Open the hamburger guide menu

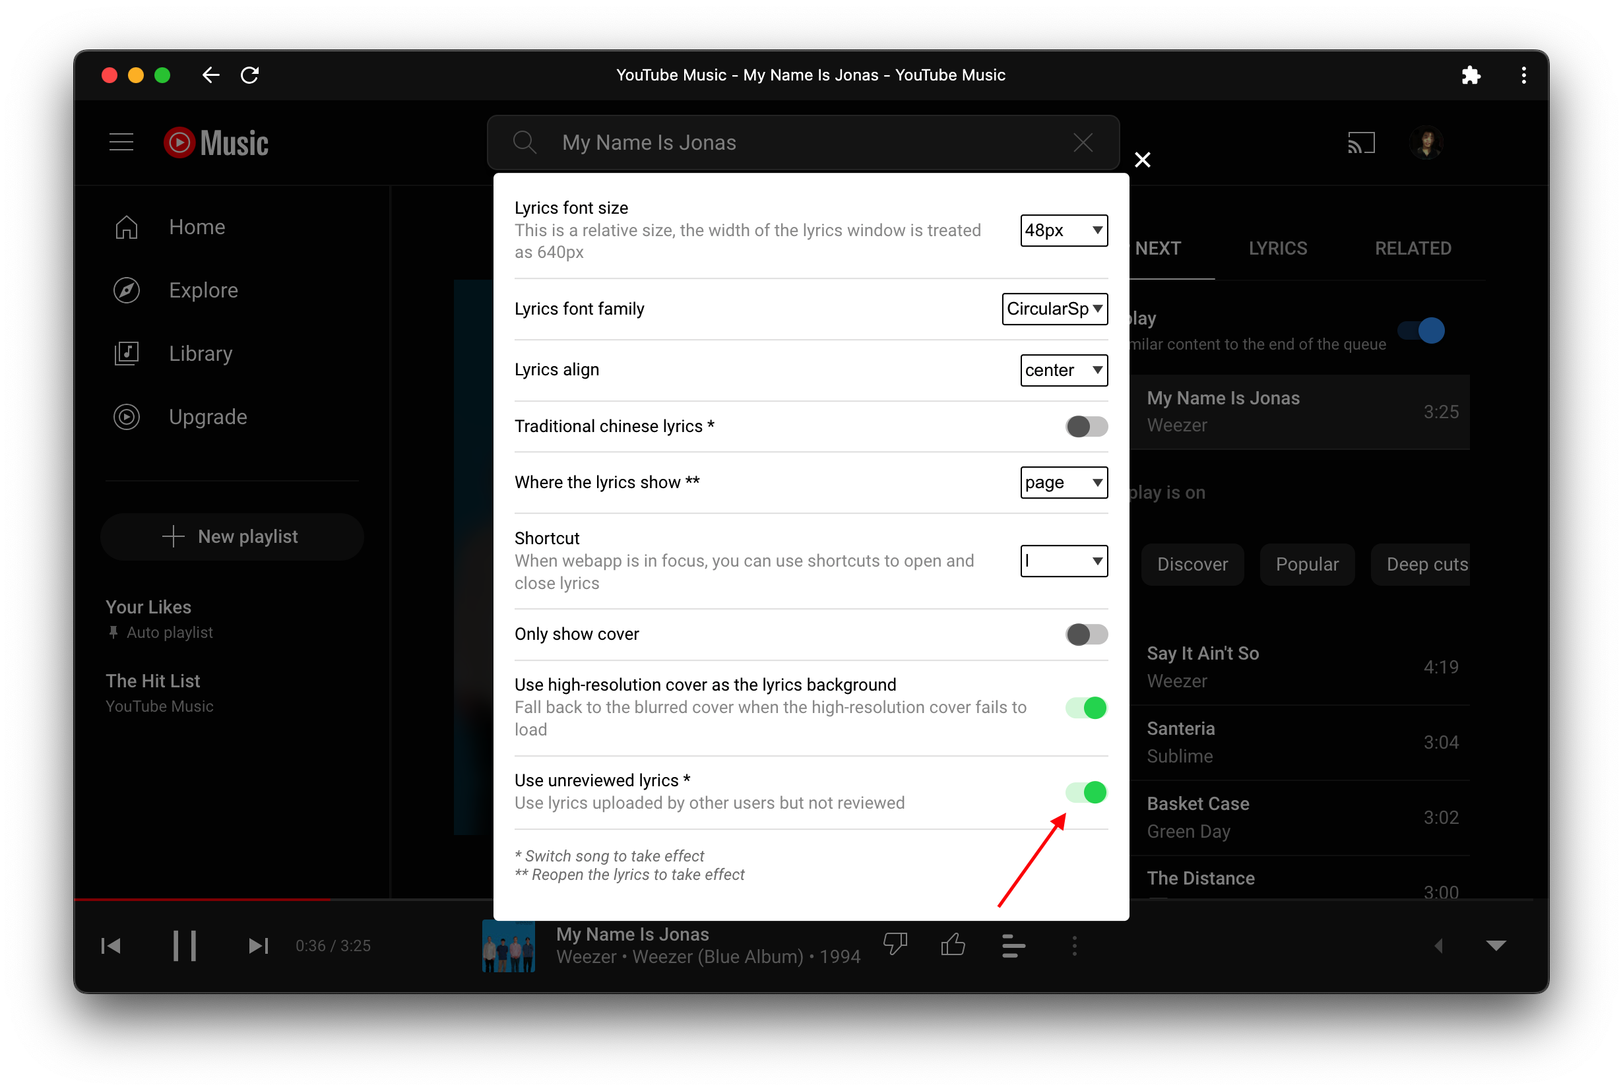pos(121,142)
